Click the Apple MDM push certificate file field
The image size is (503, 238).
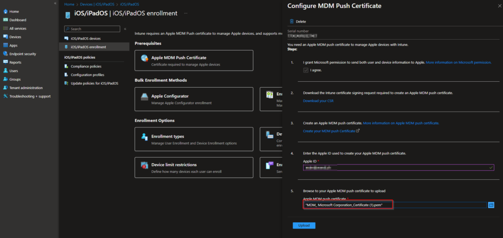(x=394, y=205)
